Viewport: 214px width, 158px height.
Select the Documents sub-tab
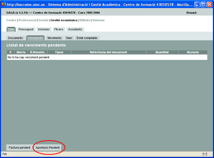15,38
